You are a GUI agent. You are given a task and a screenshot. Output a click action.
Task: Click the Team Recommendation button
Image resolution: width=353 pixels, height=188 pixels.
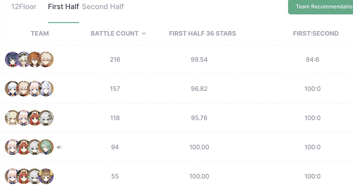tap(321, 7)
